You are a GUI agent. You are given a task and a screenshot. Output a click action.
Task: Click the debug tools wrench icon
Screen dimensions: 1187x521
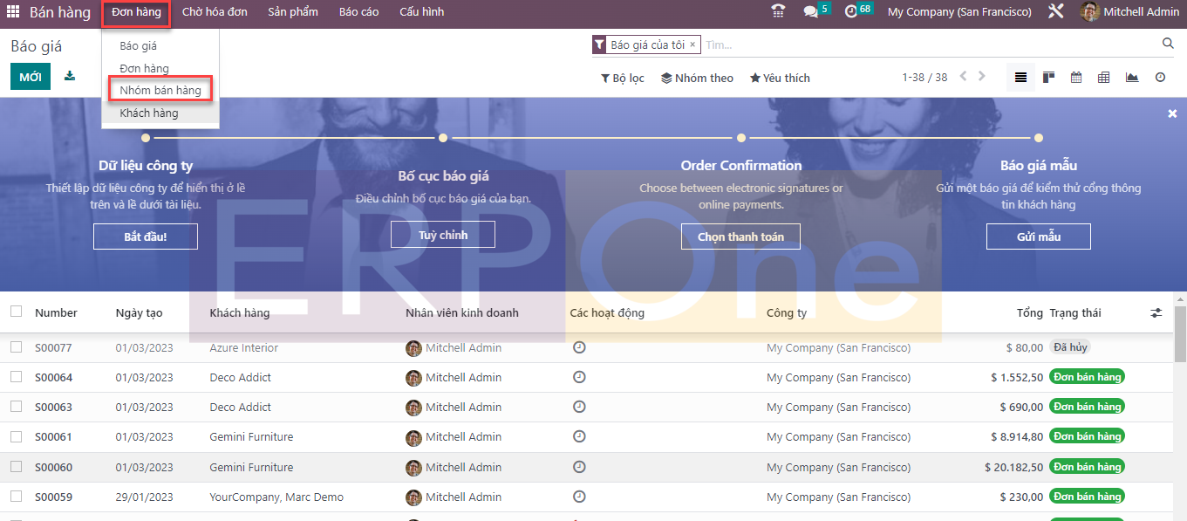[1055, 12]
